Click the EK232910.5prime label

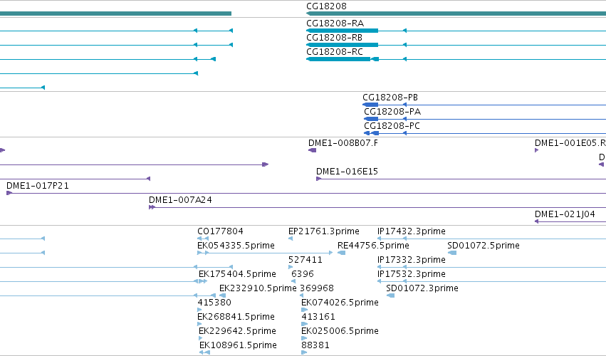pyautogui.click(x=258, y=289)
